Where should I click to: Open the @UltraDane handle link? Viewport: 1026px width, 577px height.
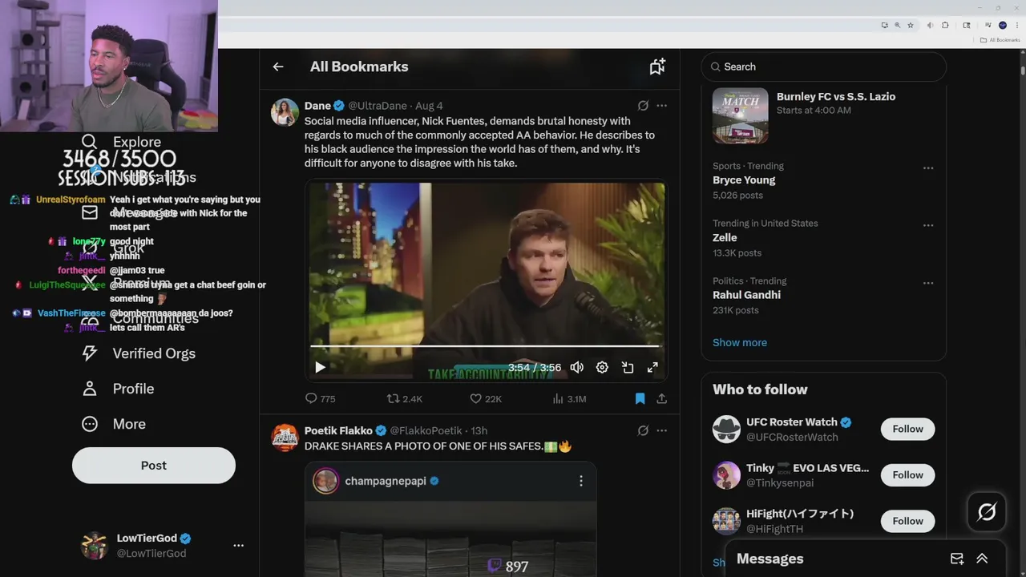click(x=378, y=106)
